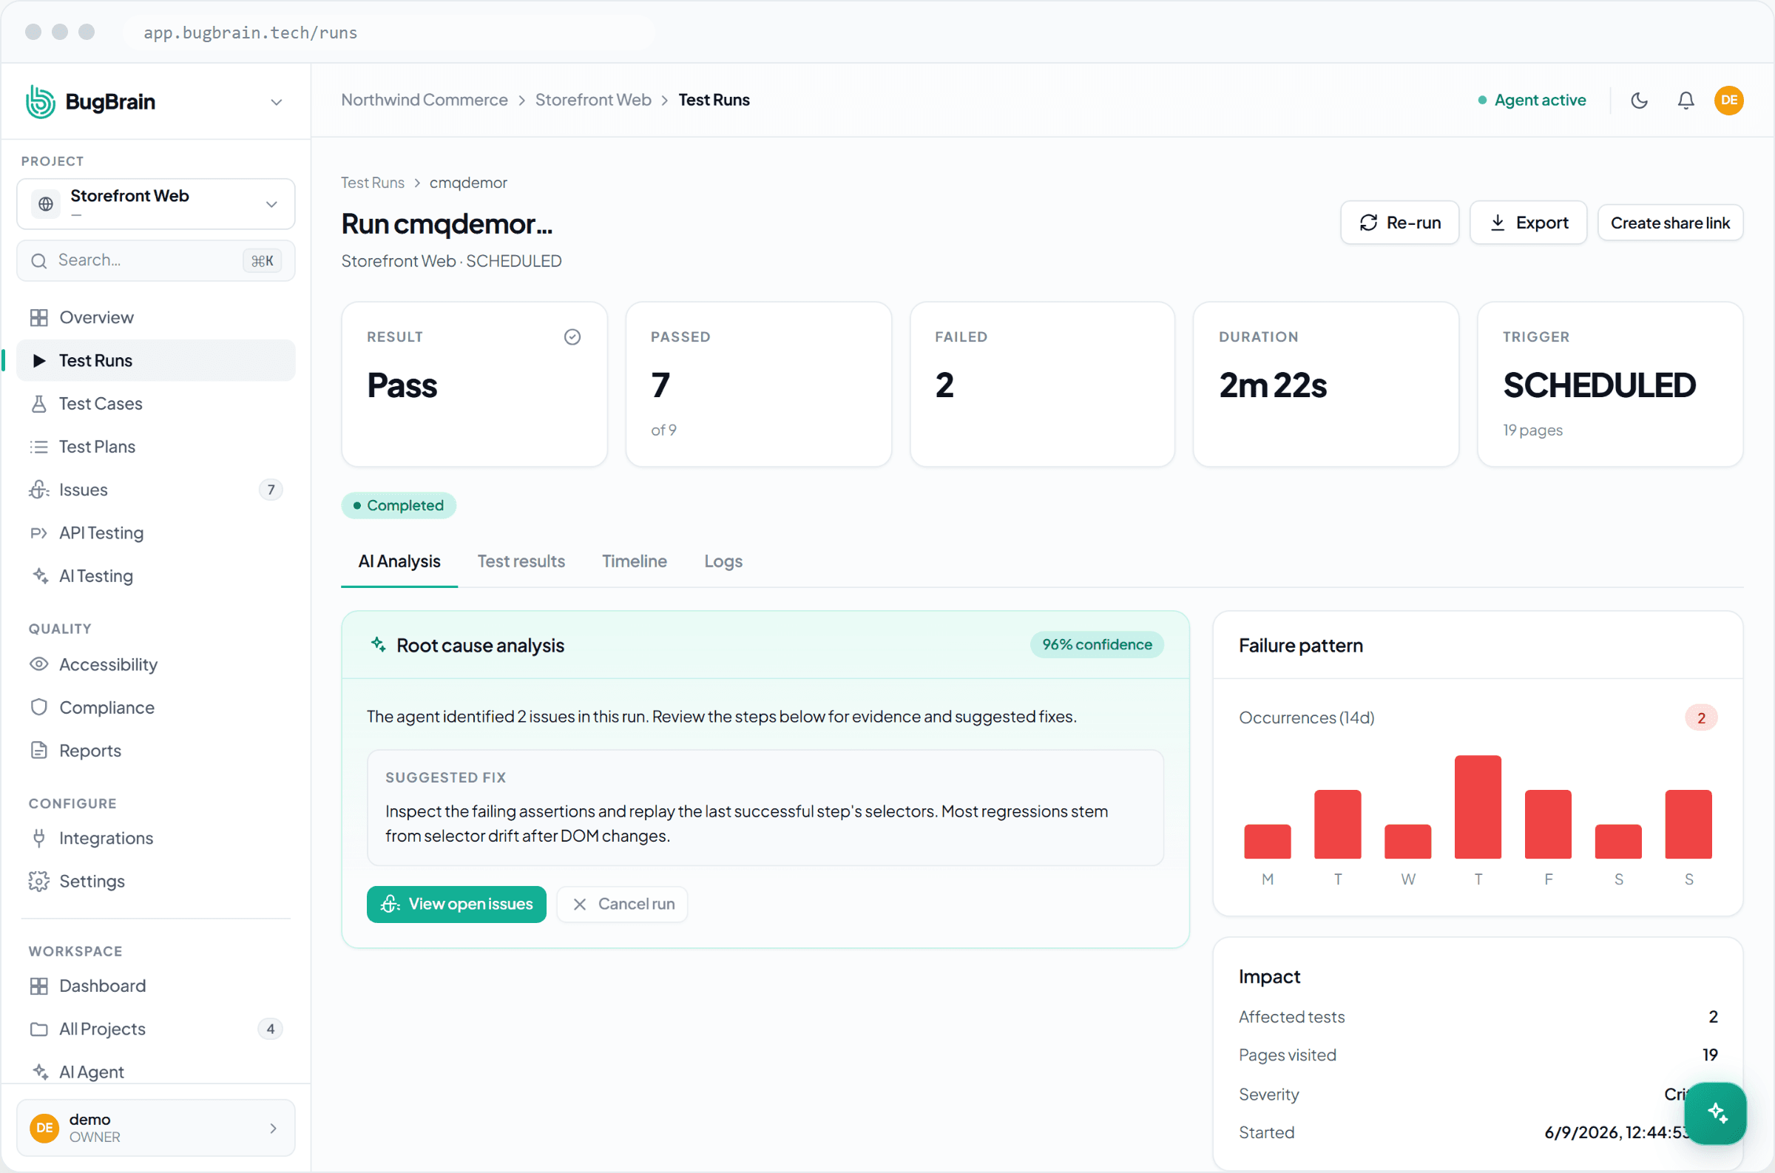Click the Settings gear icon
Screen dimensions: 1775x1173
pyautogui.click(x=39, y=882)
